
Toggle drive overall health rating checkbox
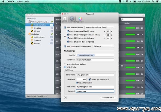click(x=68, y=31)
